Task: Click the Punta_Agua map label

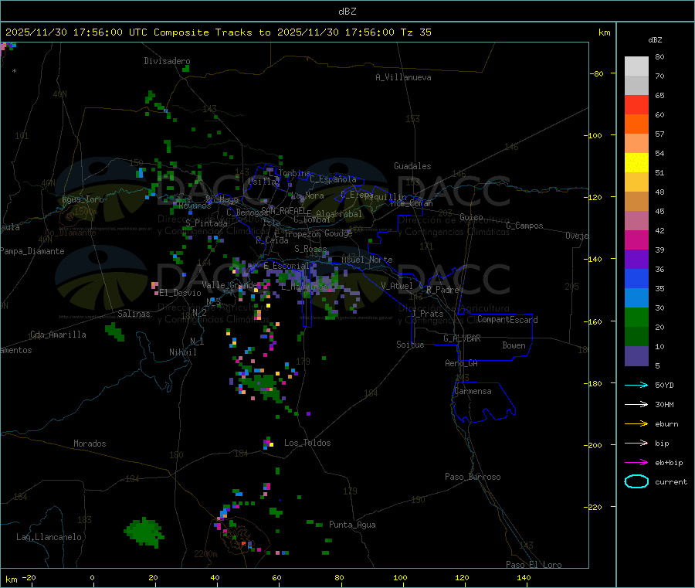Action: pos(352,525)
